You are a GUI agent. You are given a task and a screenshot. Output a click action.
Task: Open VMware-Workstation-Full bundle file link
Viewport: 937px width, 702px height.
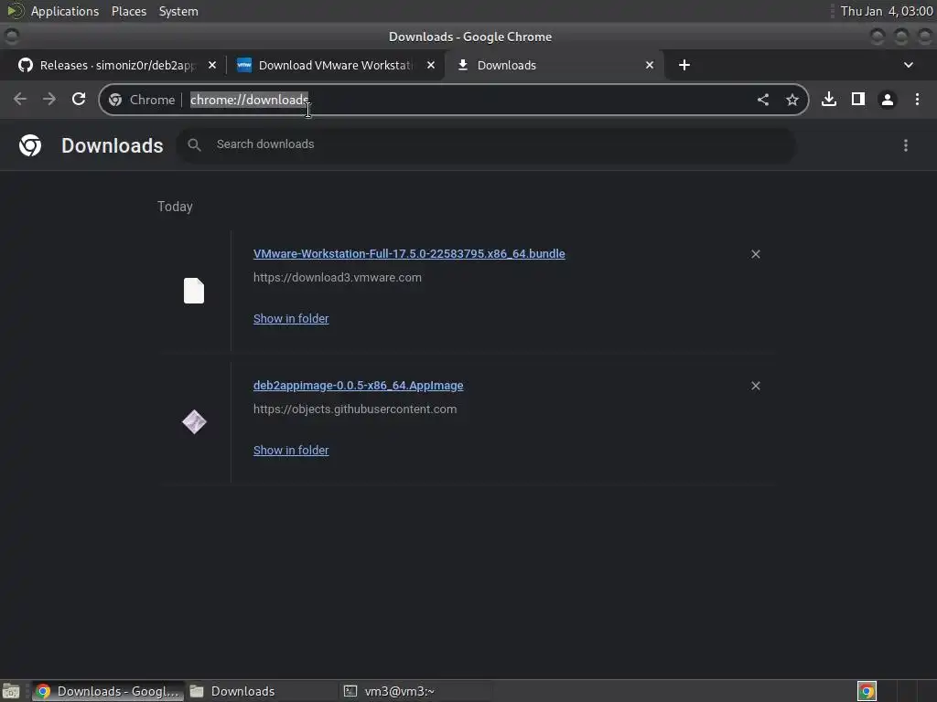(x=409, y=254)
